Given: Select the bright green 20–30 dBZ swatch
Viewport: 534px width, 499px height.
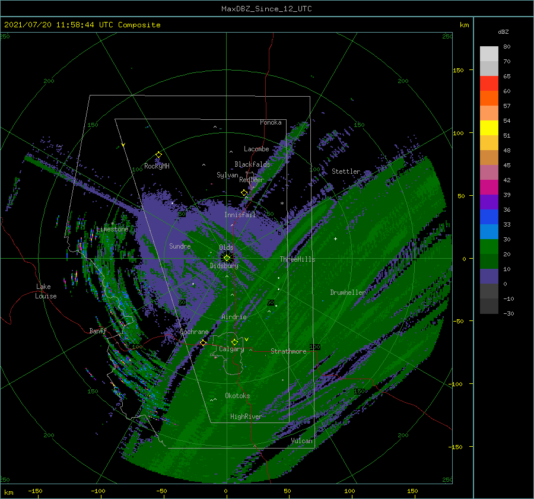Looking at the screenshot, I should (x=489, y=246).
